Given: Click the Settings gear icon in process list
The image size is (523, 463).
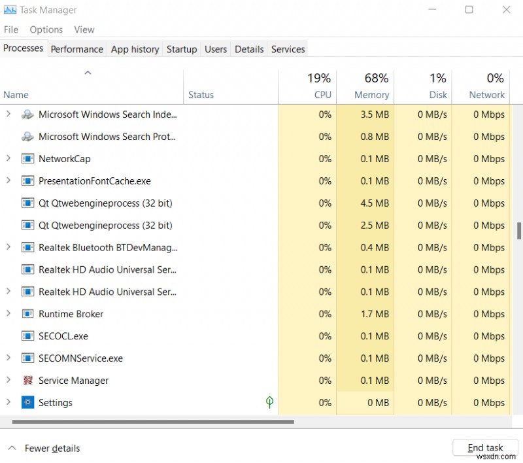Looking at the screenshot, I should (27, 402).
